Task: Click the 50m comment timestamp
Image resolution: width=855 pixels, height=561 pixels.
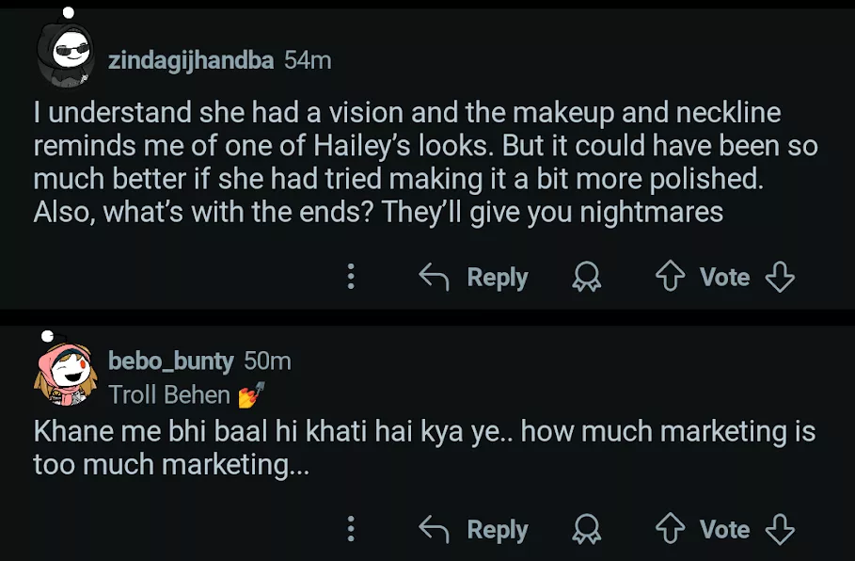Action: pyautogui.click(x=267, y=361)
